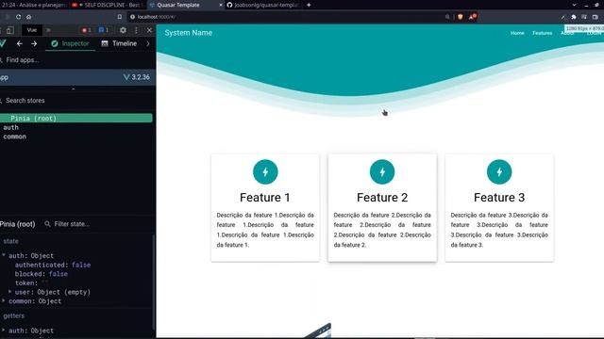Select the common store
Screen dimensions: 604x339
pos(15,137)
